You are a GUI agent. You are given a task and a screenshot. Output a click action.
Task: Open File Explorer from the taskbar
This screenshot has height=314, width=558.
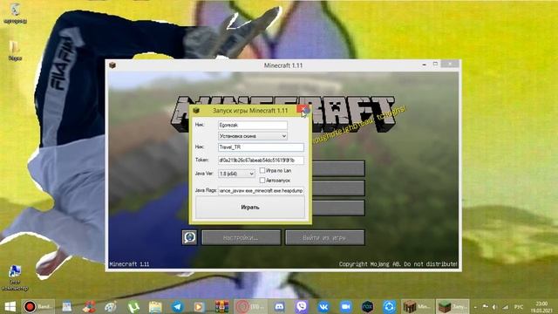coord(155,306)
